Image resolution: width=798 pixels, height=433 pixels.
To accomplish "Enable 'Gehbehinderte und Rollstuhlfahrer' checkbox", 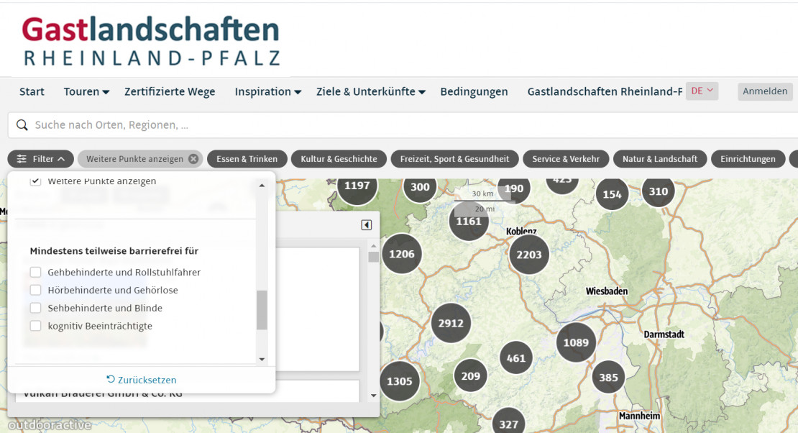I will click(x=35, y=273).
